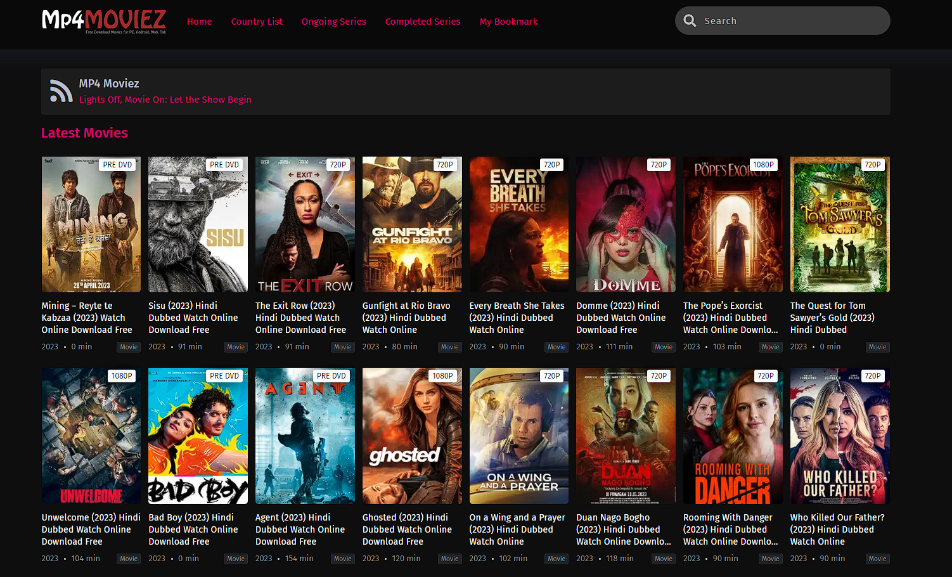Image resolution: width=952 pixels, height=577 pixels.
Task: Click 720P badge on Domme poster
Action: 659,165
